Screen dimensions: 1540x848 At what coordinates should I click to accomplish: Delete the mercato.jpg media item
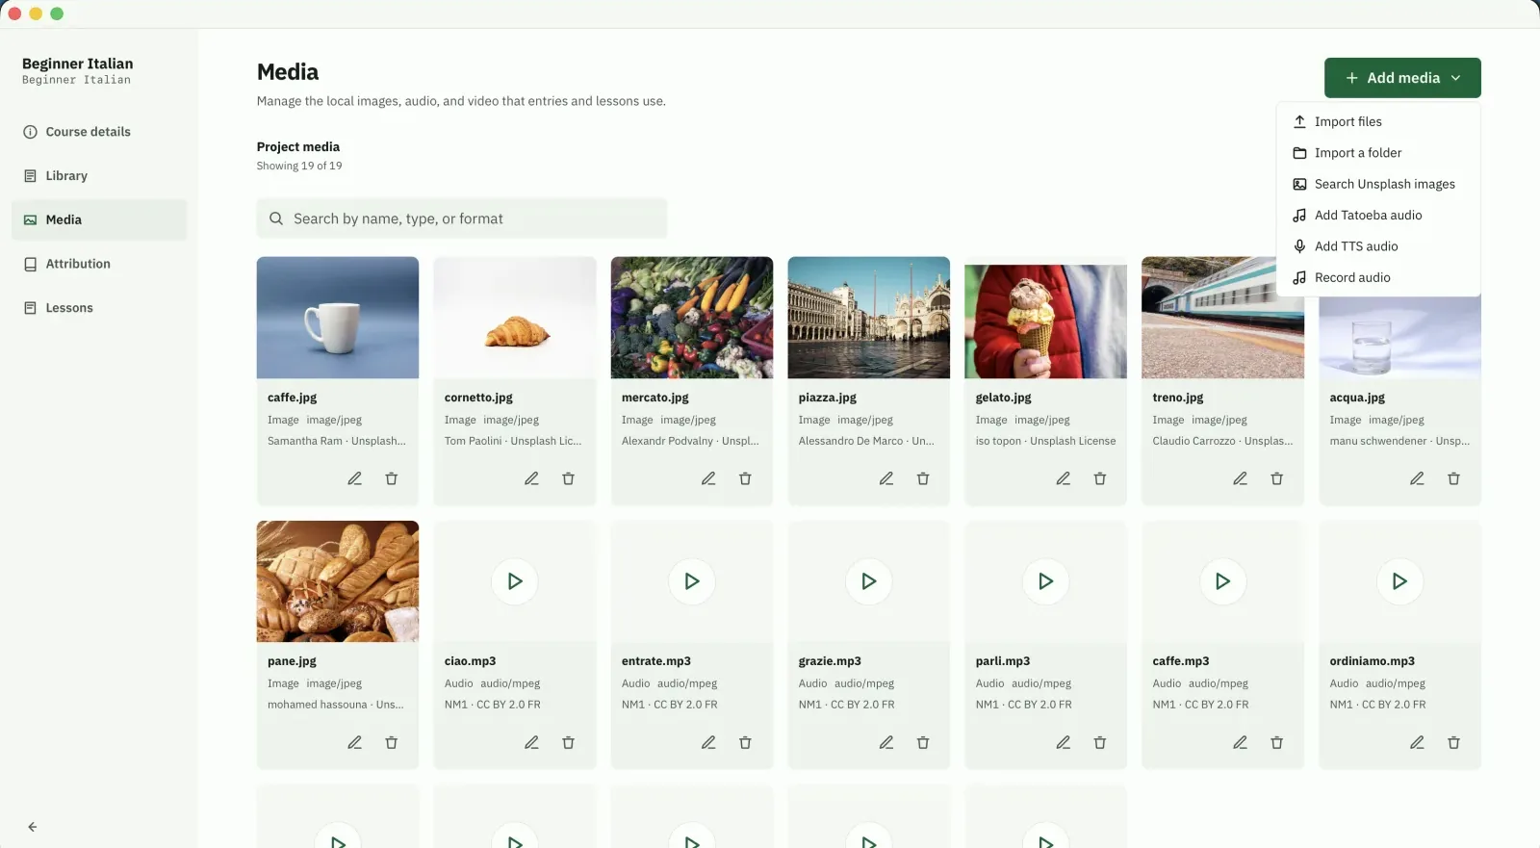[x=745, y=478]
